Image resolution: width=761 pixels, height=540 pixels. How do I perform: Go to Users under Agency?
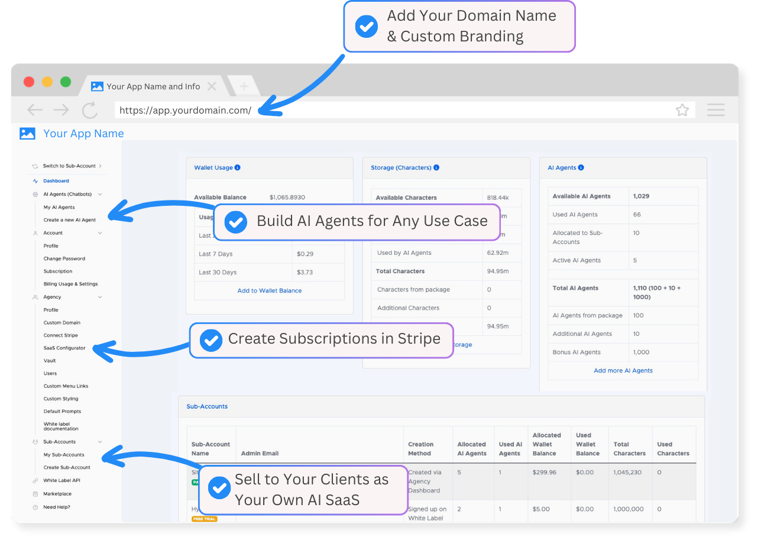coord(50,374)
